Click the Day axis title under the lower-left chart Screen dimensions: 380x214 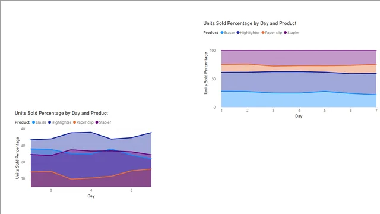91,196
